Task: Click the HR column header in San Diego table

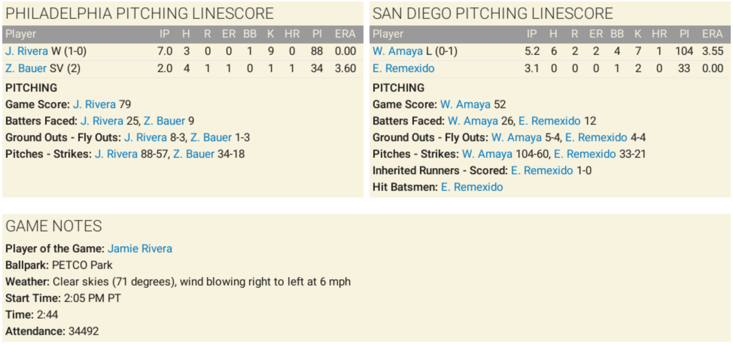Action: pos(659,34)
